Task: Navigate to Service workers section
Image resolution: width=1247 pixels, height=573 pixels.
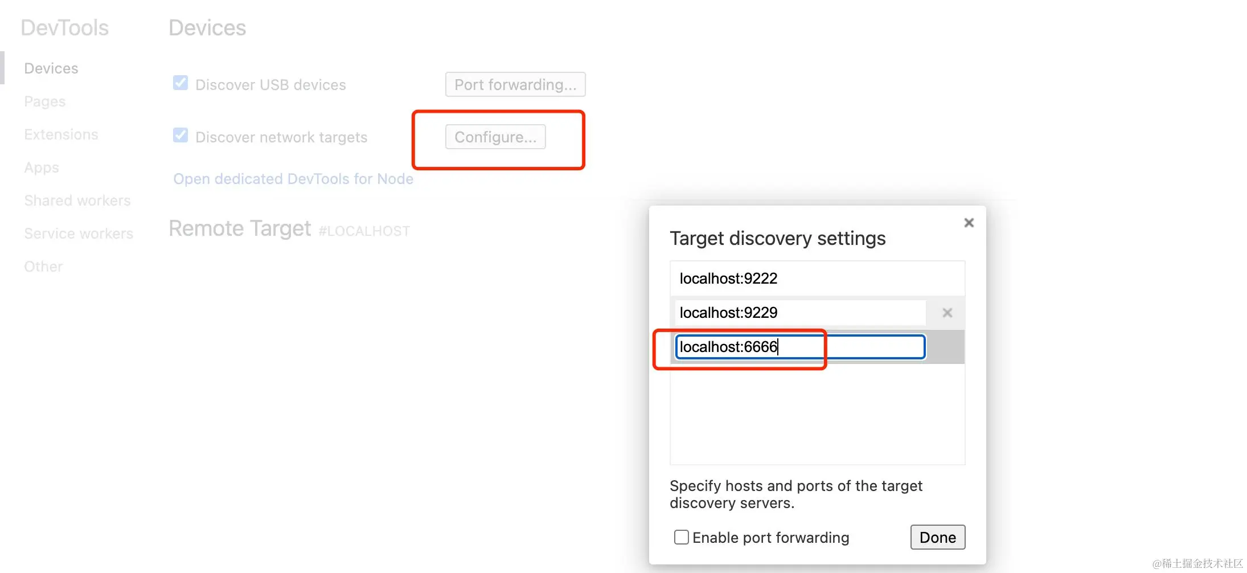Action: (x=79, y=234)
